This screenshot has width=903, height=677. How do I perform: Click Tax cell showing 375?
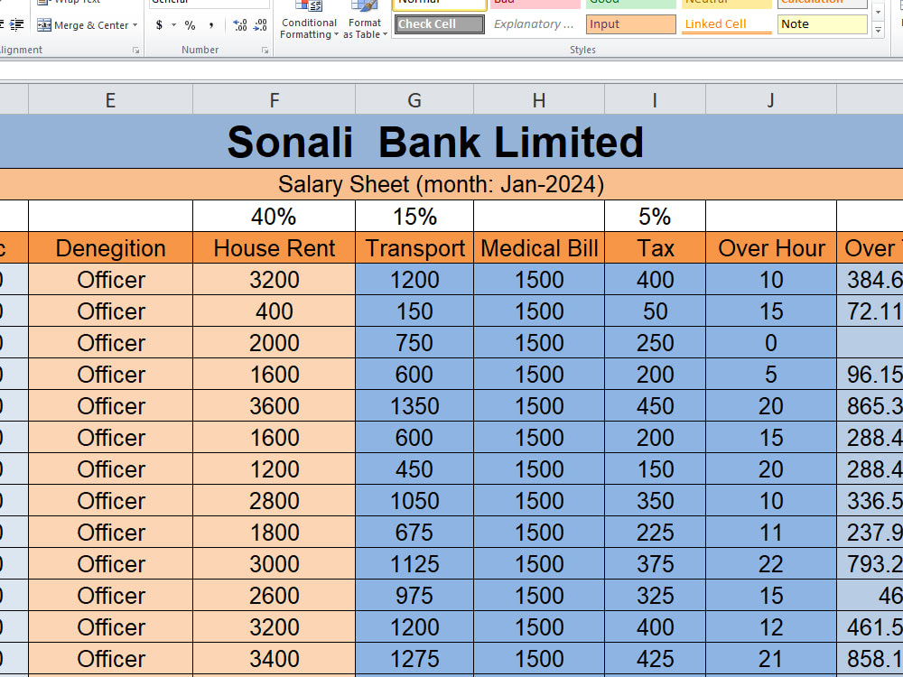(x=655, y=564)
